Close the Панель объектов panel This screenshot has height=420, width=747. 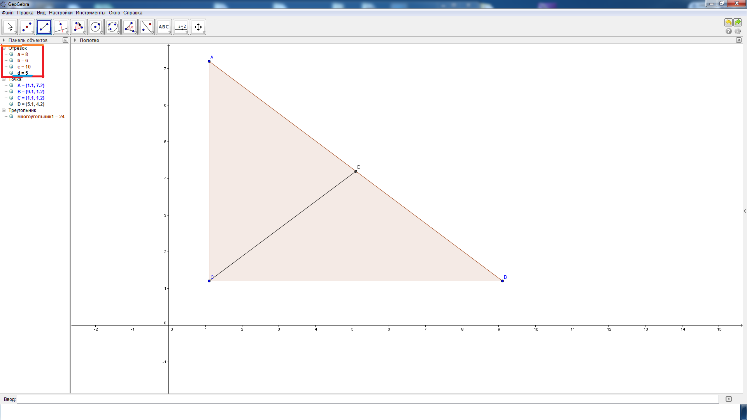tap(65, 40)
